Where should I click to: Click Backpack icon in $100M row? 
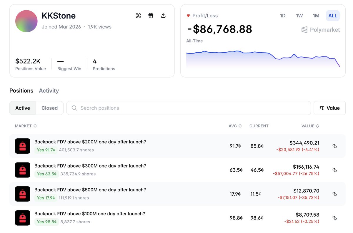[23, 218]
